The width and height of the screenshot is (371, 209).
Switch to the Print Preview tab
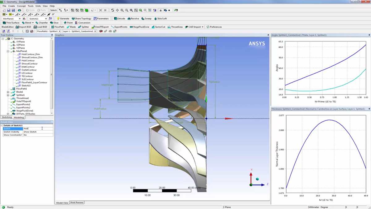(x=77, y=202)
